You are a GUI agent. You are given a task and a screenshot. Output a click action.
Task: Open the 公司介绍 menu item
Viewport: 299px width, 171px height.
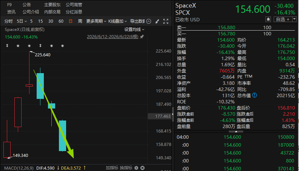pyautogui.click(x=31, y=12)
